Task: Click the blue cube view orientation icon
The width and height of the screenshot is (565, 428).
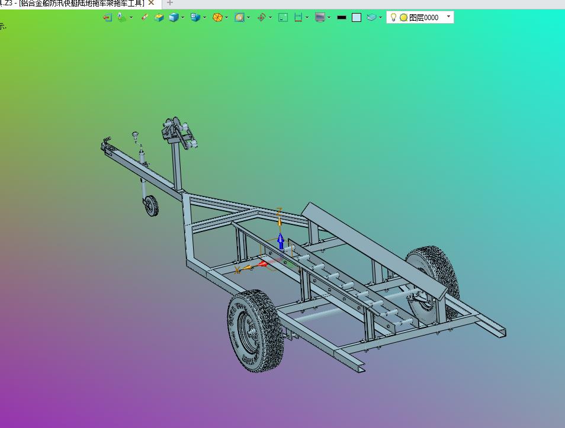Action: 195,17
